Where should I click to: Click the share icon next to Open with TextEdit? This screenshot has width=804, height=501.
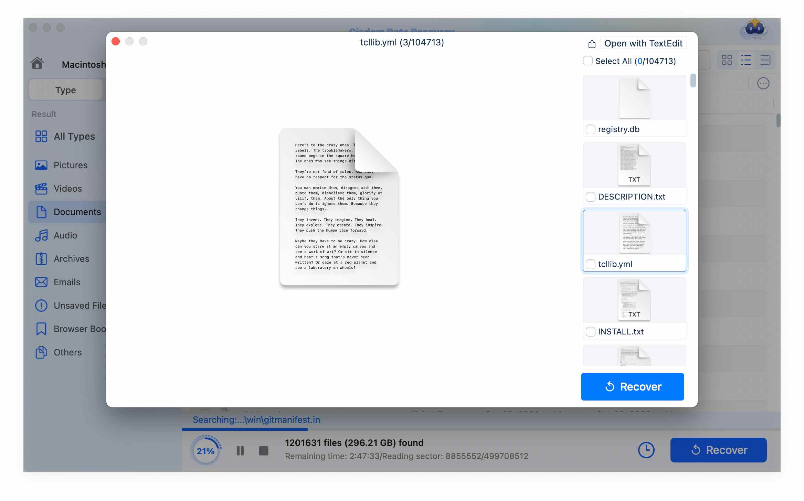pyautogui.click(x=592, y=44)
